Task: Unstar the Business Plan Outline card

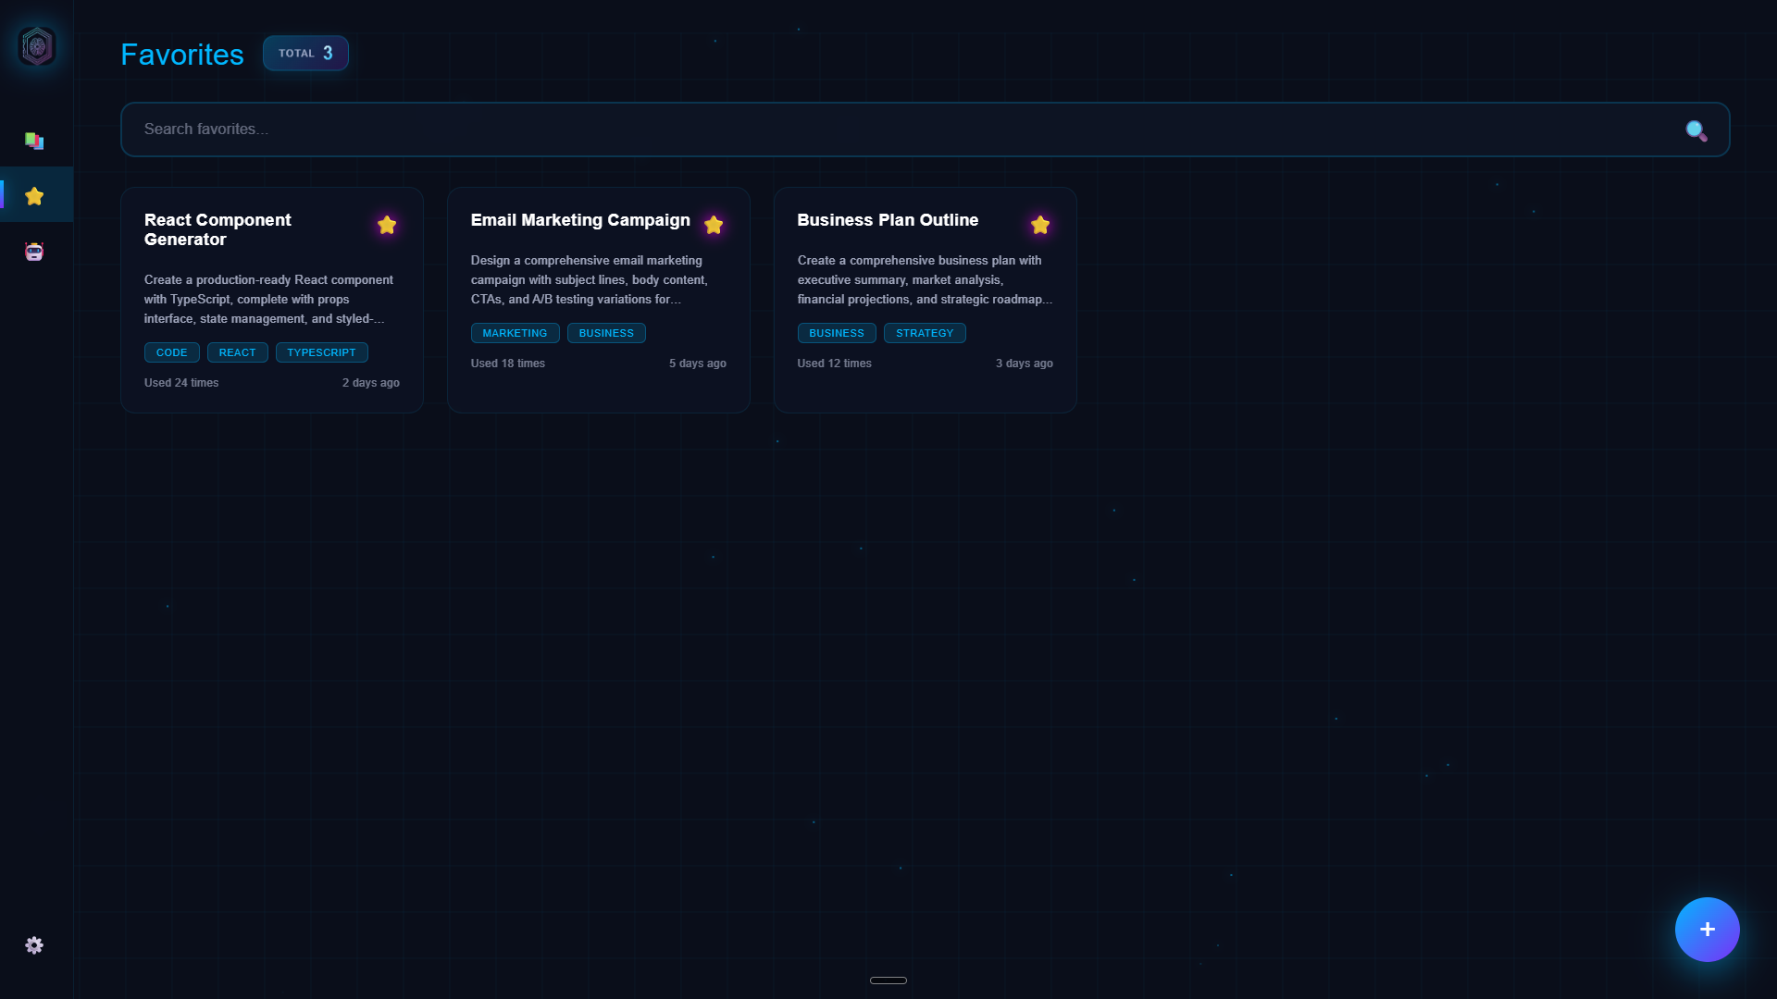Action: pyautogui.click(x=1039, y=224)
